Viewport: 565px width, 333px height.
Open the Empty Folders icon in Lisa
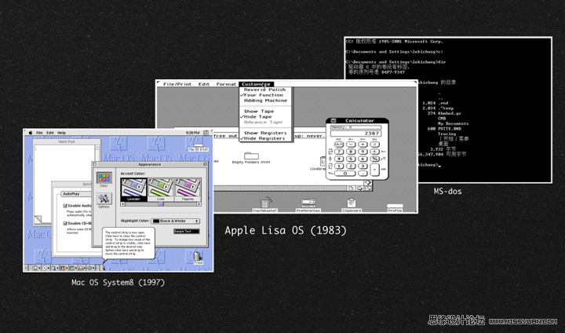(251, 158)
